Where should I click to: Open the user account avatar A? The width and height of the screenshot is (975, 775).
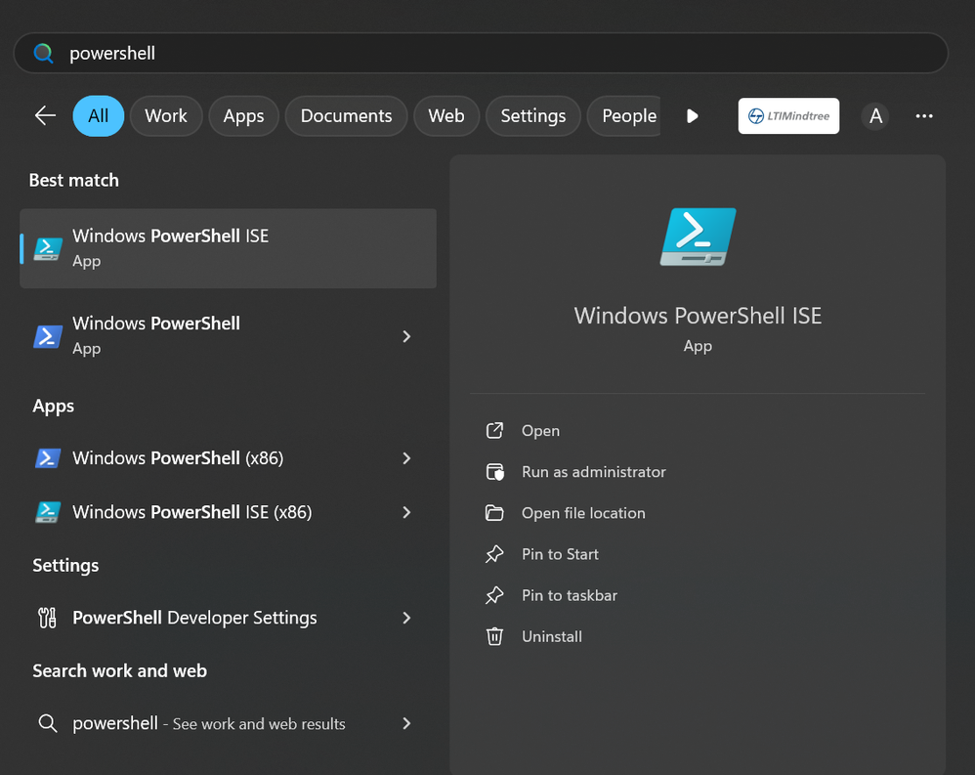click(x=875, y=116)
